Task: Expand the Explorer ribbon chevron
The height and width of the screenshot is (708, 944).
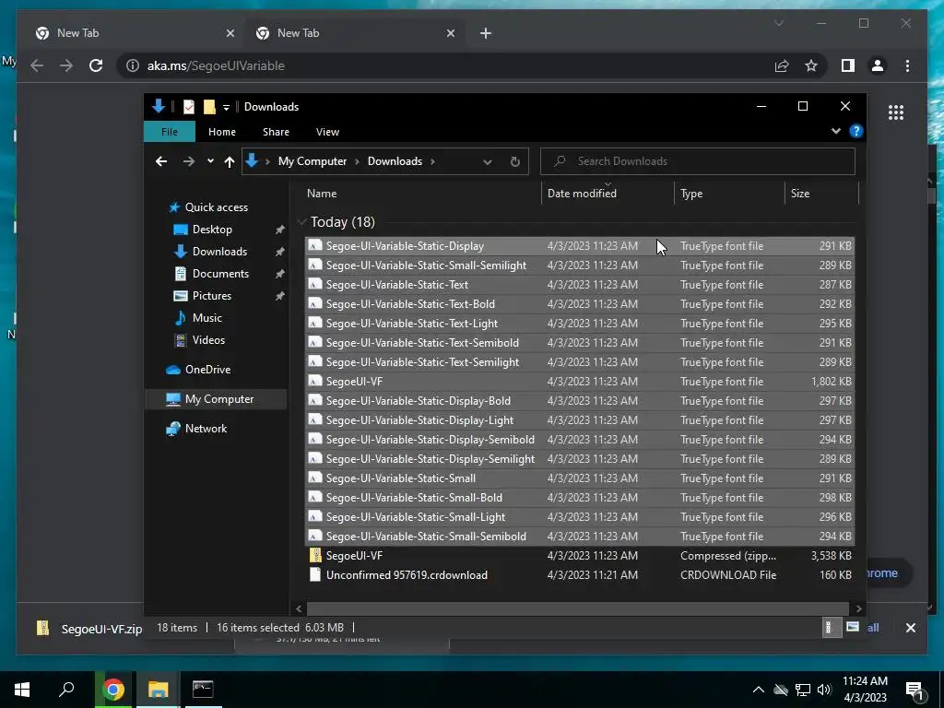Action: 835,131
